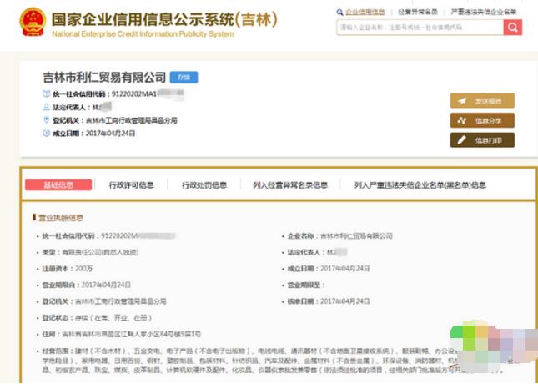Click the 营业执照信息 section heading

coord(60,217)
